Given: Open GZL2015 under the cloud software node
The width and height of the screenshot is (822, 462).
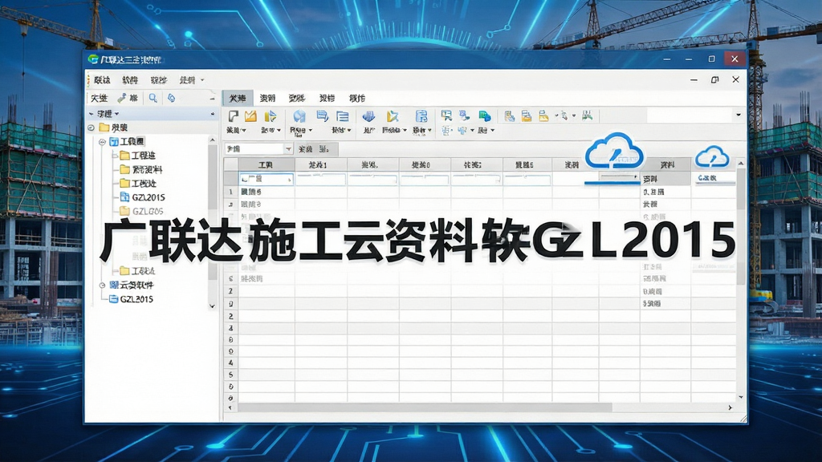Looking at the screenshot, I should (131, 299).
